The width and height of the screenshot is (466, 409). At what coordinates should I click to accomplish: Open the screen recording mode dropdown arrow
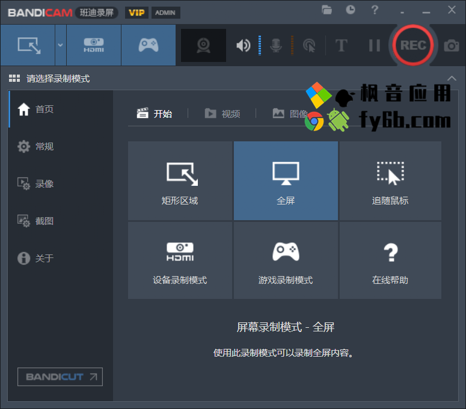(x=60, y=45)
